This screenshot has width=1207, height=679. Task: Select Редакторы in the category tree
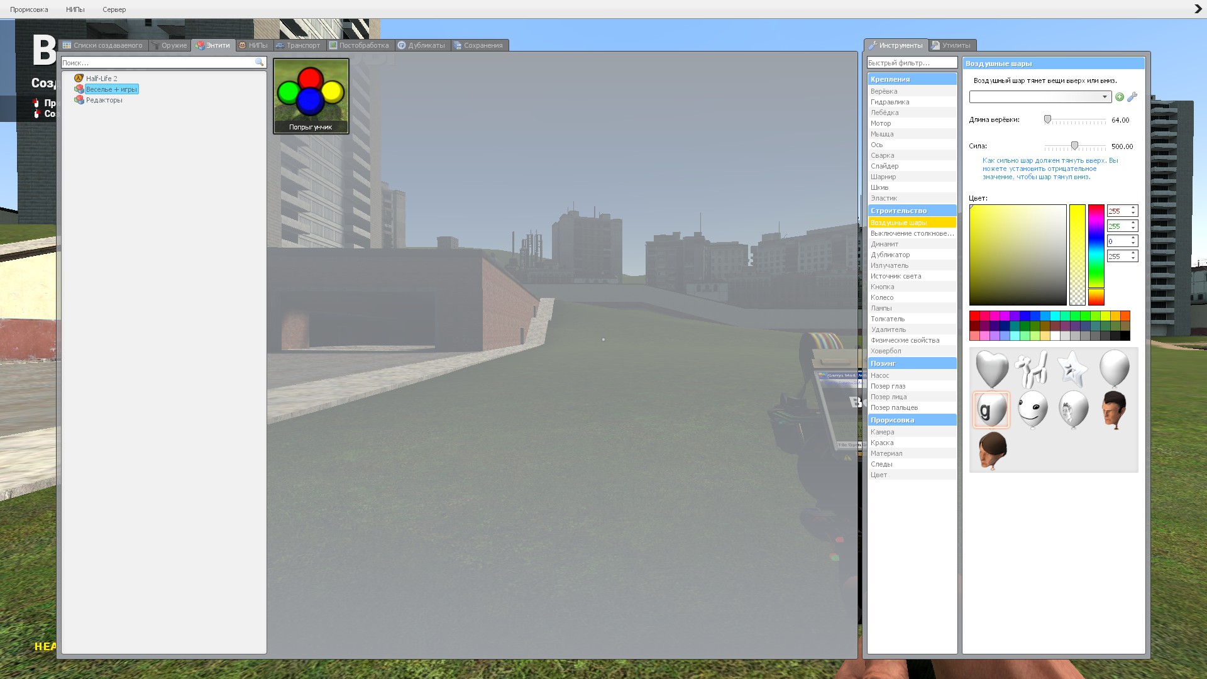pyautogui.click(x=104, y=100)
